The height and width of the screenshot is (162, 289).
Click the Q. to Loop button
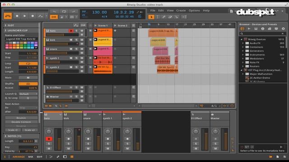click(28, 98)
